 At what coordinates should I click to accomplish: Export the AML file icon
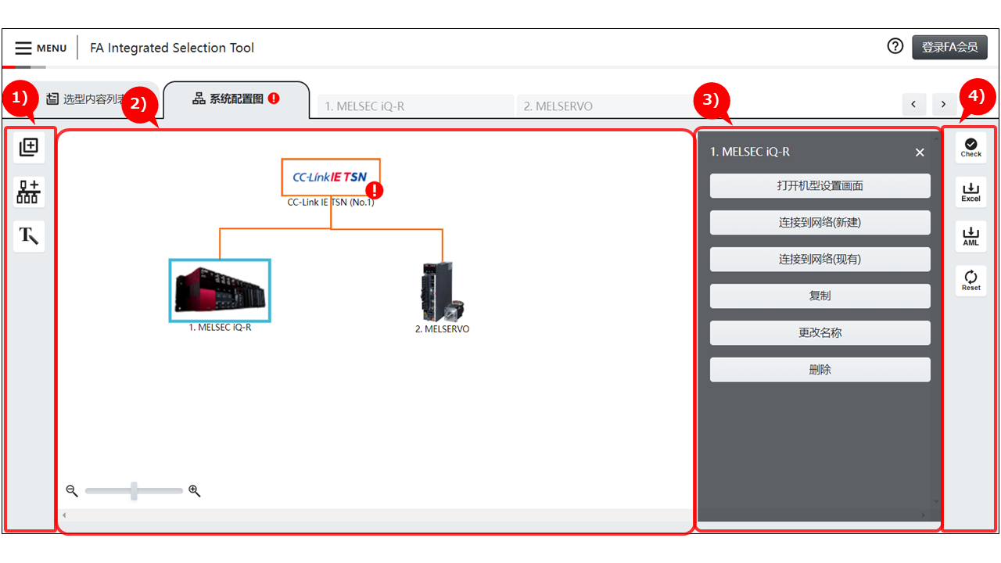click(x=971, y=236)
